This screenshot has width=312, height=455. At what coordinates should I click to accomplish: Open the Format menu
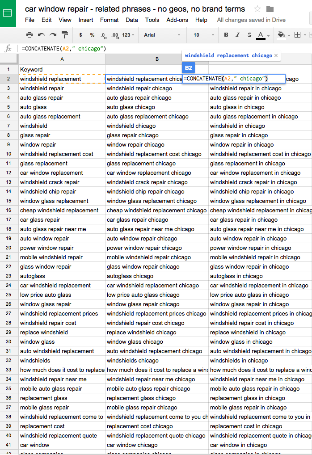point(109,20)
